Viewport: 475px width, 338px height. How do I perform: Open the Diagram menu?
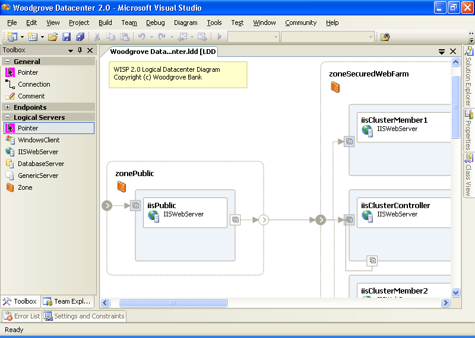[x=185, y=23]
